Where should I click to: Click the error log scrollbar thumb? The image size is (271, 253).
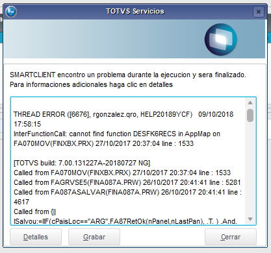(x=250, y=115)
